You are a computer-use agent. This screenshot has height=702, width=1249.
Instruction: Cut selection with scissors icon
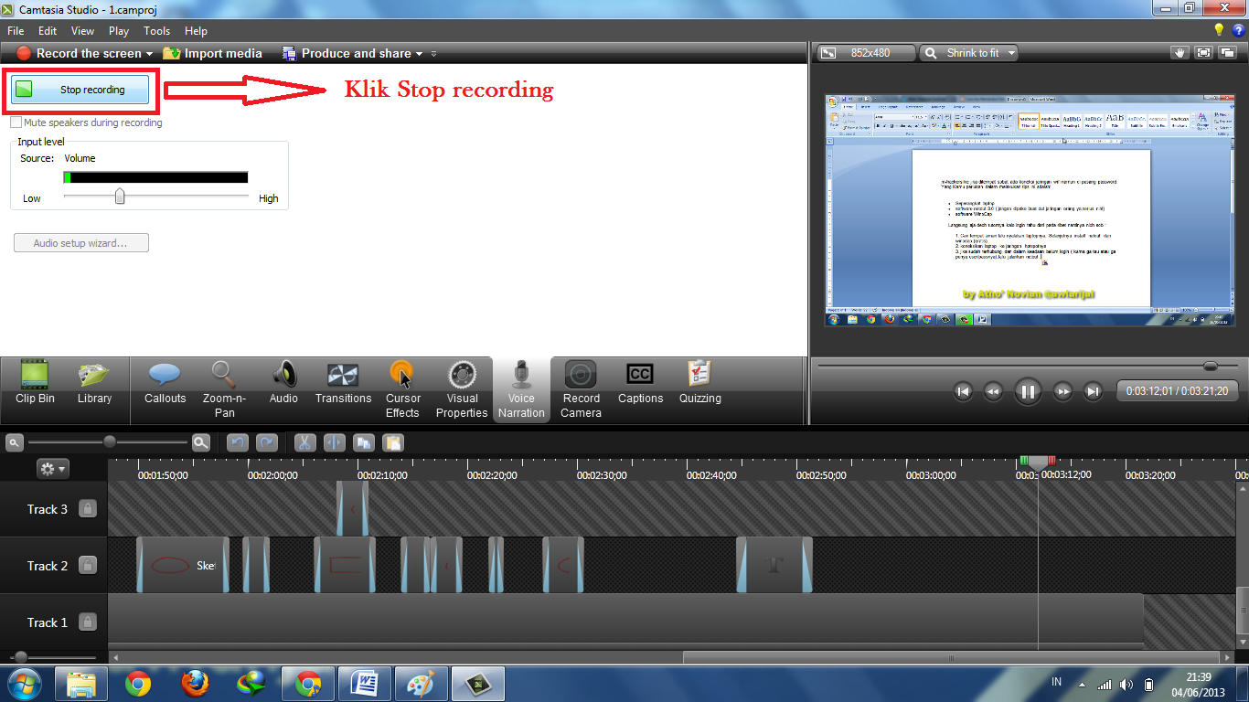(x=305, y=442)
